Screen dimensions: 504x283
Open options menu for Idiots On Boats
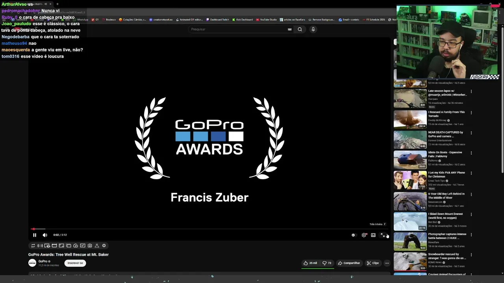pyautogui.click(x=471, y=153)
